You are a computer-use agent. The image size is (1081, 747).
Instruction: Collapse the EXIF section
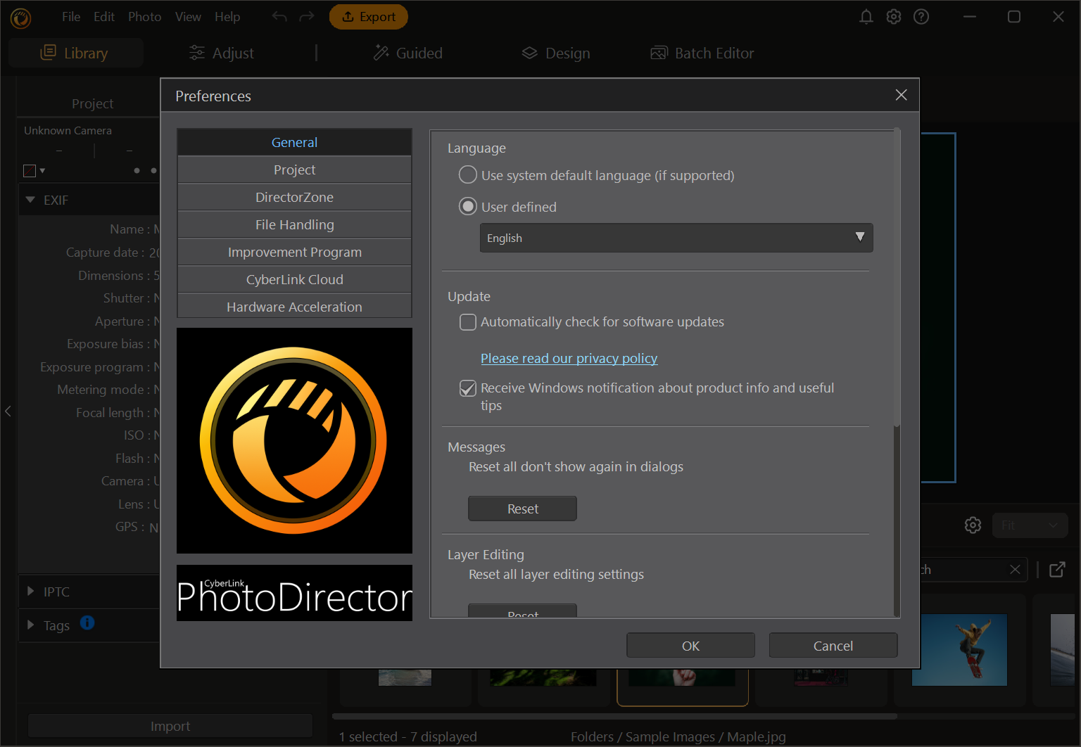[31, 200]
